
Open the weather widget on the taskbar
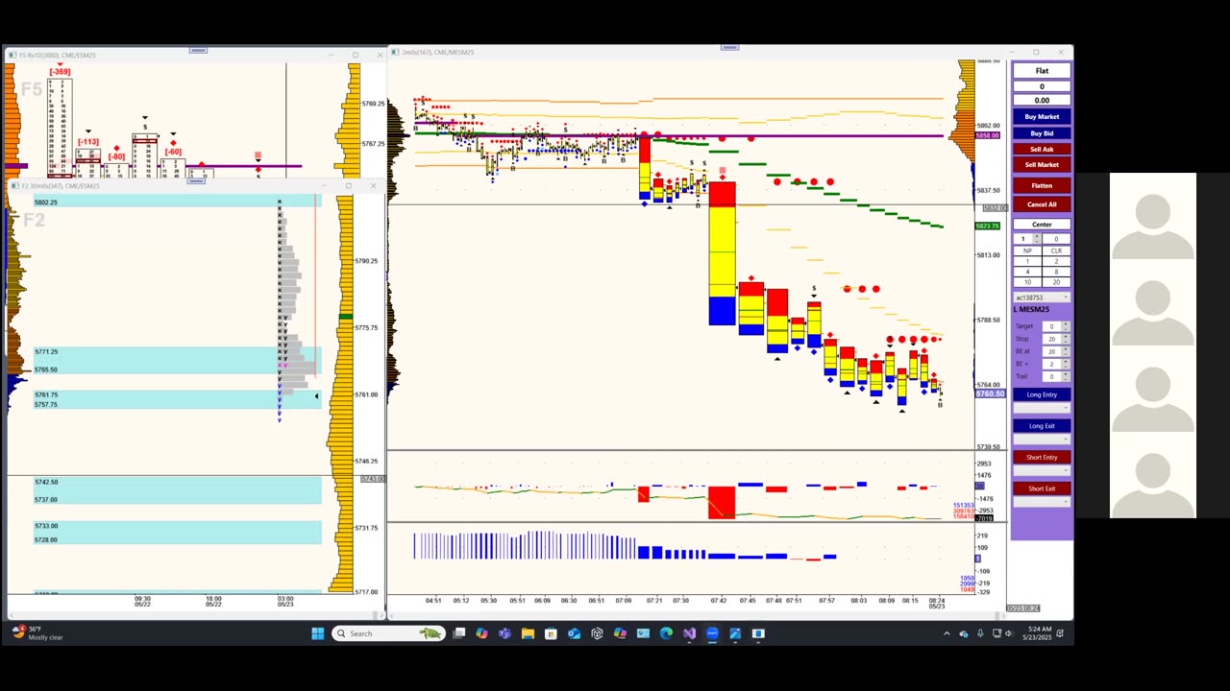pos(38,633)
